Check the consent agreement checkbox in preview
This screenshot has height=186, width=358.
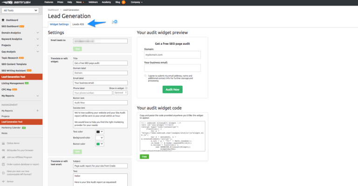click(x=145, y=76)
